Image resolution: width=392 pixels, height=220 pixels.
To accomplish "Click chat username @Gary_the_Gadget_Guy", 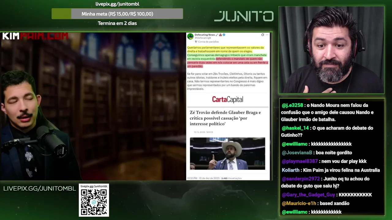I will point(308,195).
